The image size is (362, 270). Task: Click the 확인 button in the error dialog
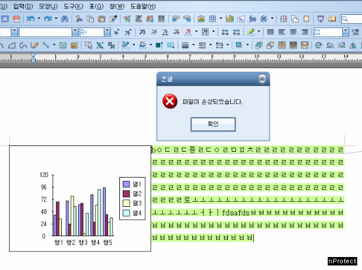tap(213, 123)
